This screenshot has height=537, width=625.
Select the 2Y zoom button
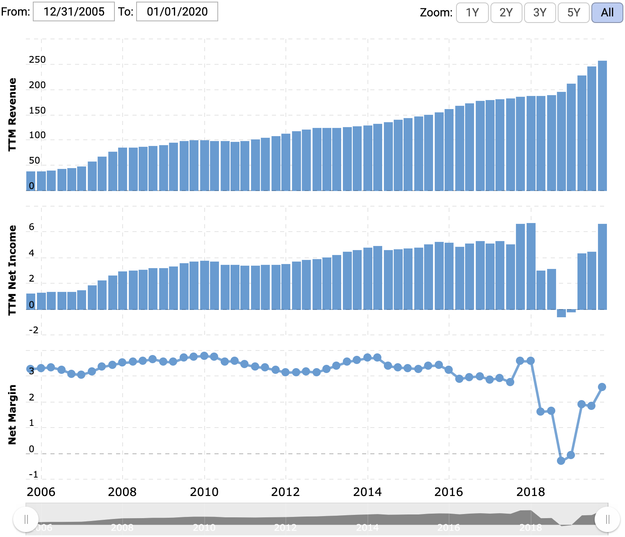click(506, 13)
